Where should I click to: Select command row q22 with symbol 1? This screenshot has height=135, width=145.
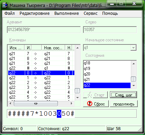41,78
